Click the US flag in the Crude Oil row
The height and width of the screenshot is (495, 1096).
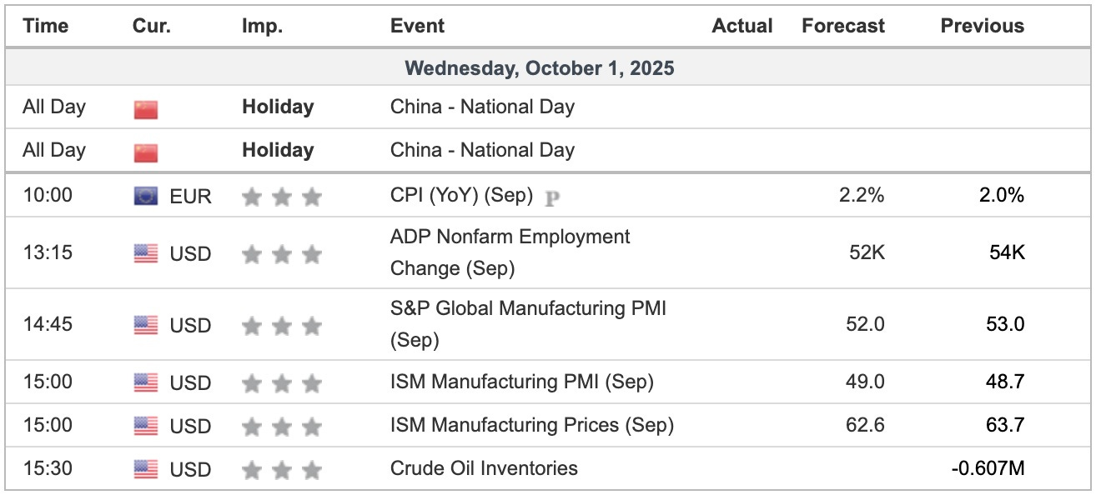[145, 470]
